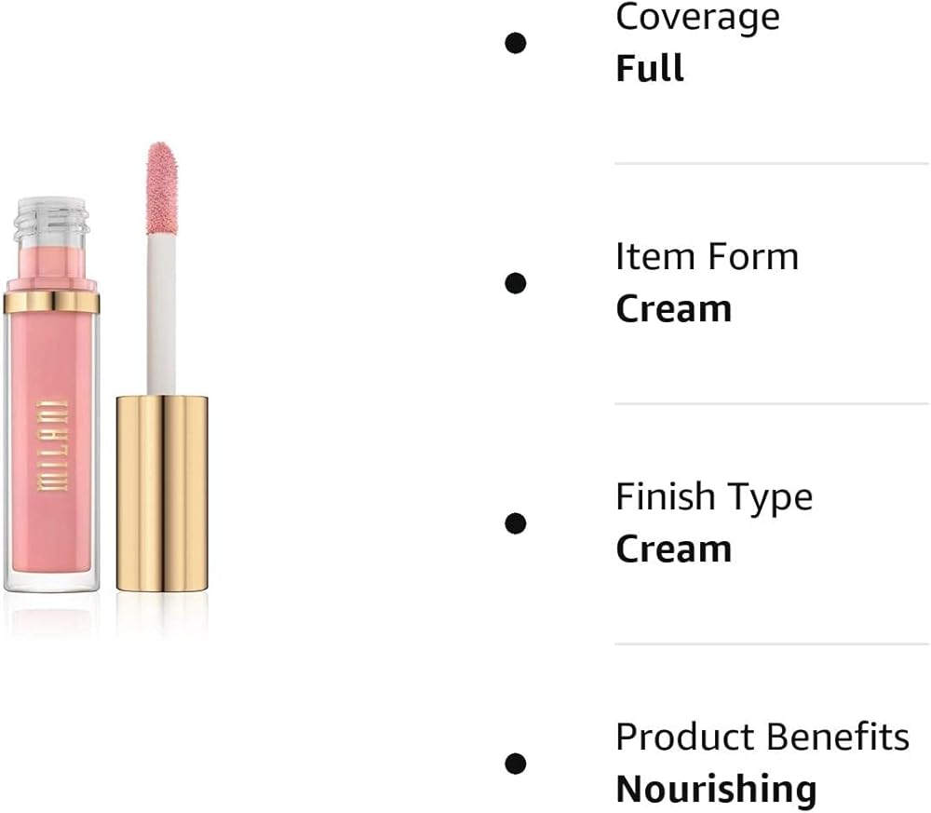931x813 pixels.
Task: Click the gold cap of the wand
Action: point(162,492)
